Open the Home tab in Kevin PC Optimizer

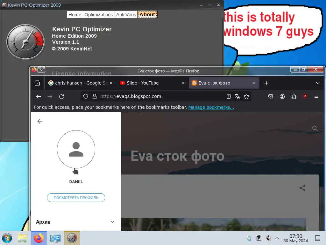74,15
